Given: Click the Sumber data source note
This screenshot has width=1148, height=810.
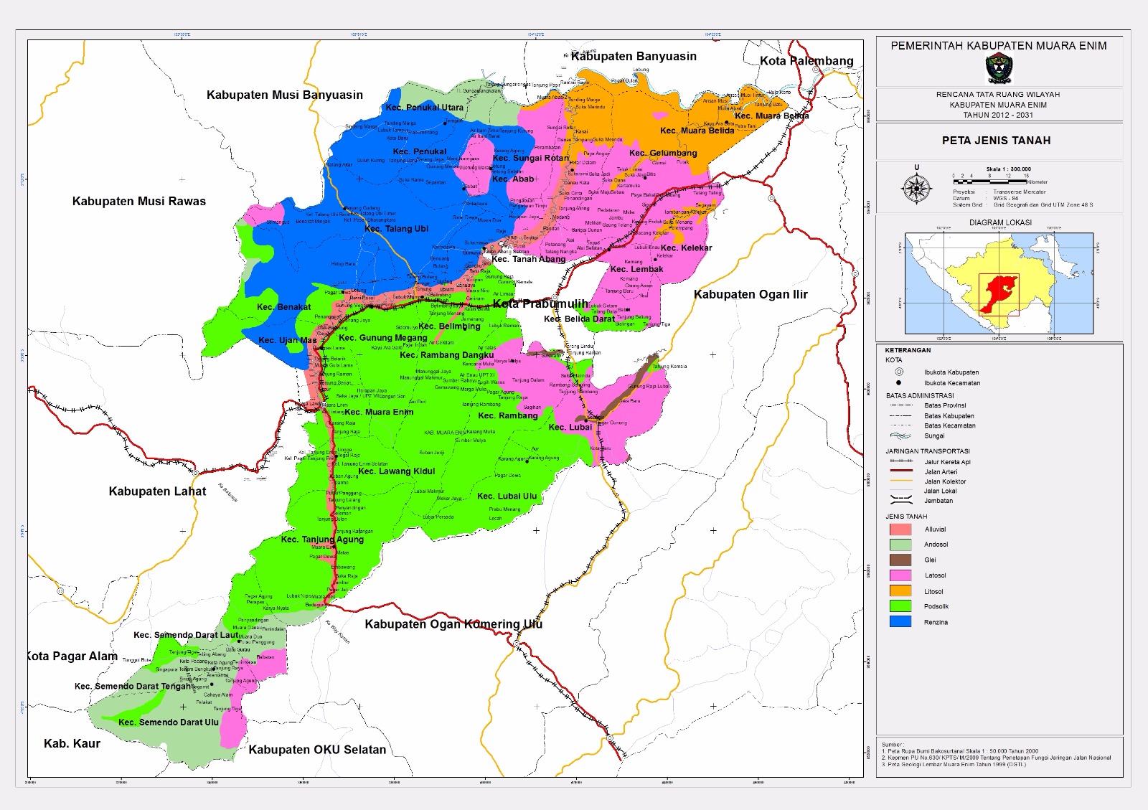Looking at the screenshot, I should click(996, 755).
